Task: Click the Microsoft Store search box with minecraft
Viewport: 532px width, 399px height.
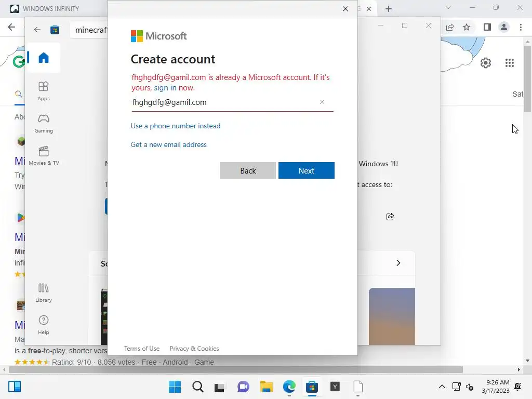Action: point(89,30)
